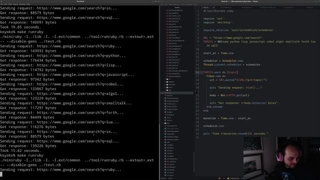Click code line 'scheduler.run'
The height and width of the screenshot is (180, 320).
coord(213,126)
